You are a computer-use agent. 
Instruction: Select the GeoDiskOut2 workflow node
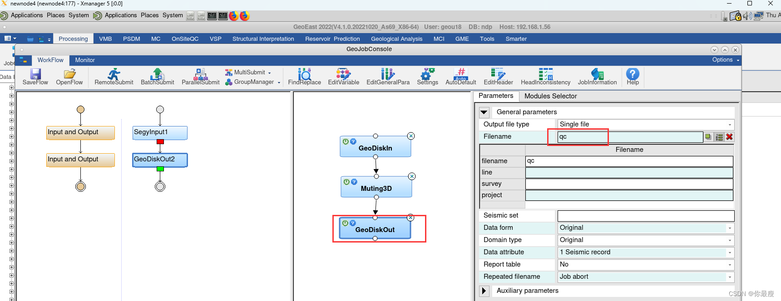pyautogui.click(x=160, y=160)
